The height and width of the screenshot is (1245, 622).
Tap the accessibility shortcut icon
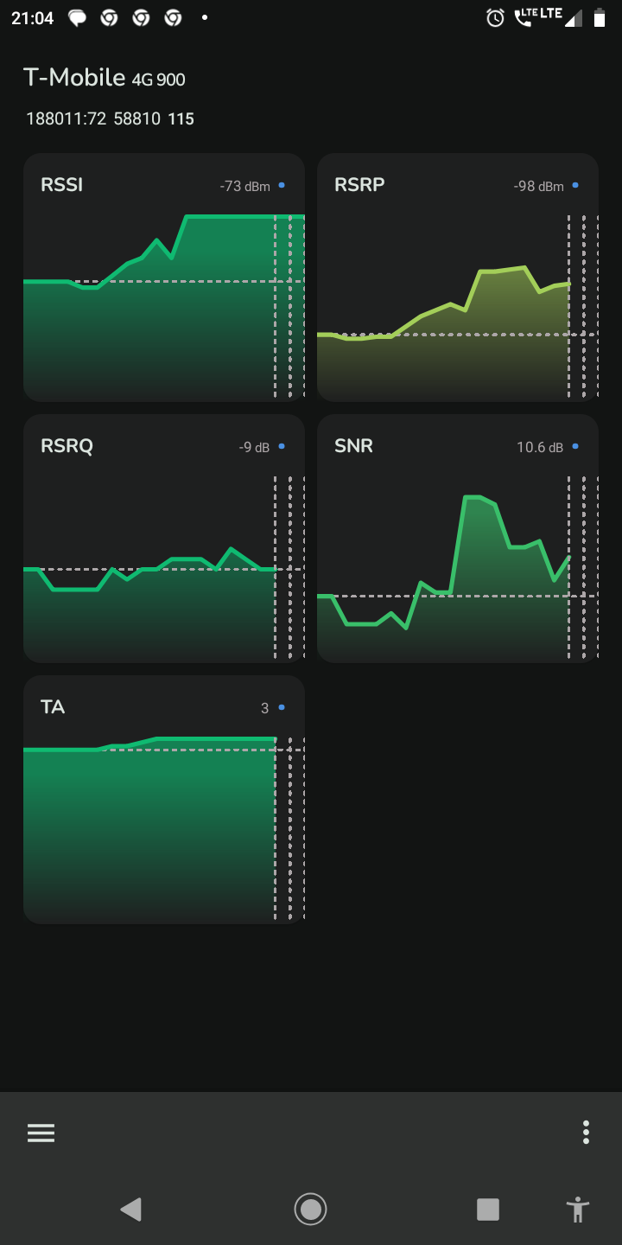pyautogui.click(x=578, y=1209)
